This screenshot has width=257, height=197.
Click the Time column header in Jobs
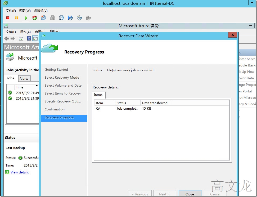(26, 87)
